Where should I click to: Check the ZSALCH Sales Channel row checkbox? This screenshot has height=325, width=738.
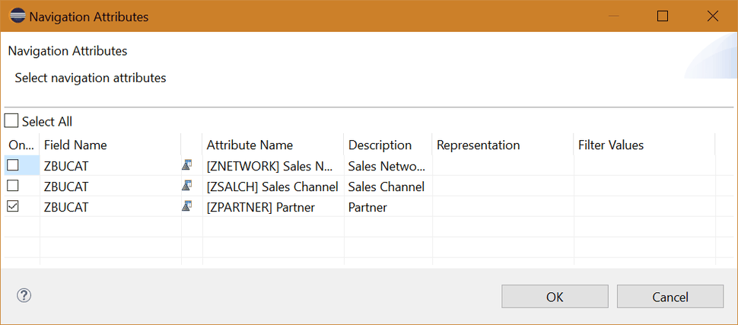pos(13,186)
